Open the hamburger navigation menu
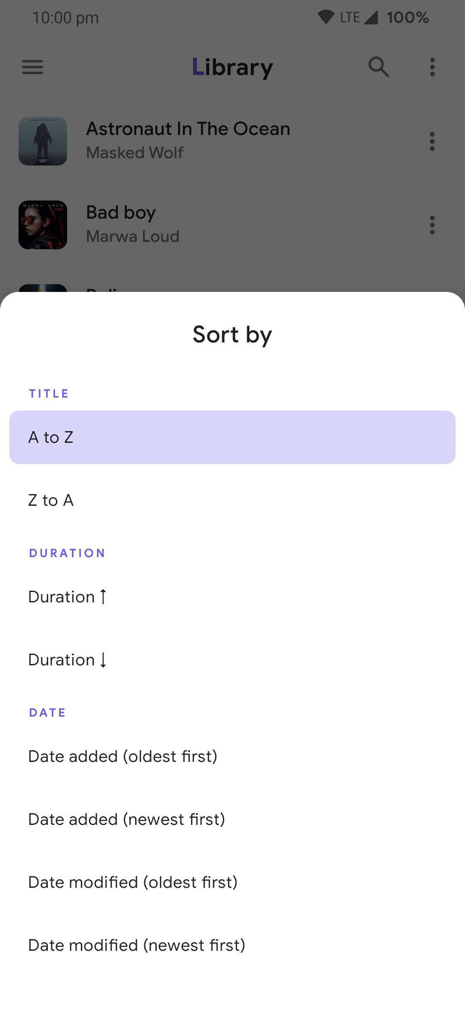The image size is (465, 1009). pyautogui.click(x=32, y=67)
